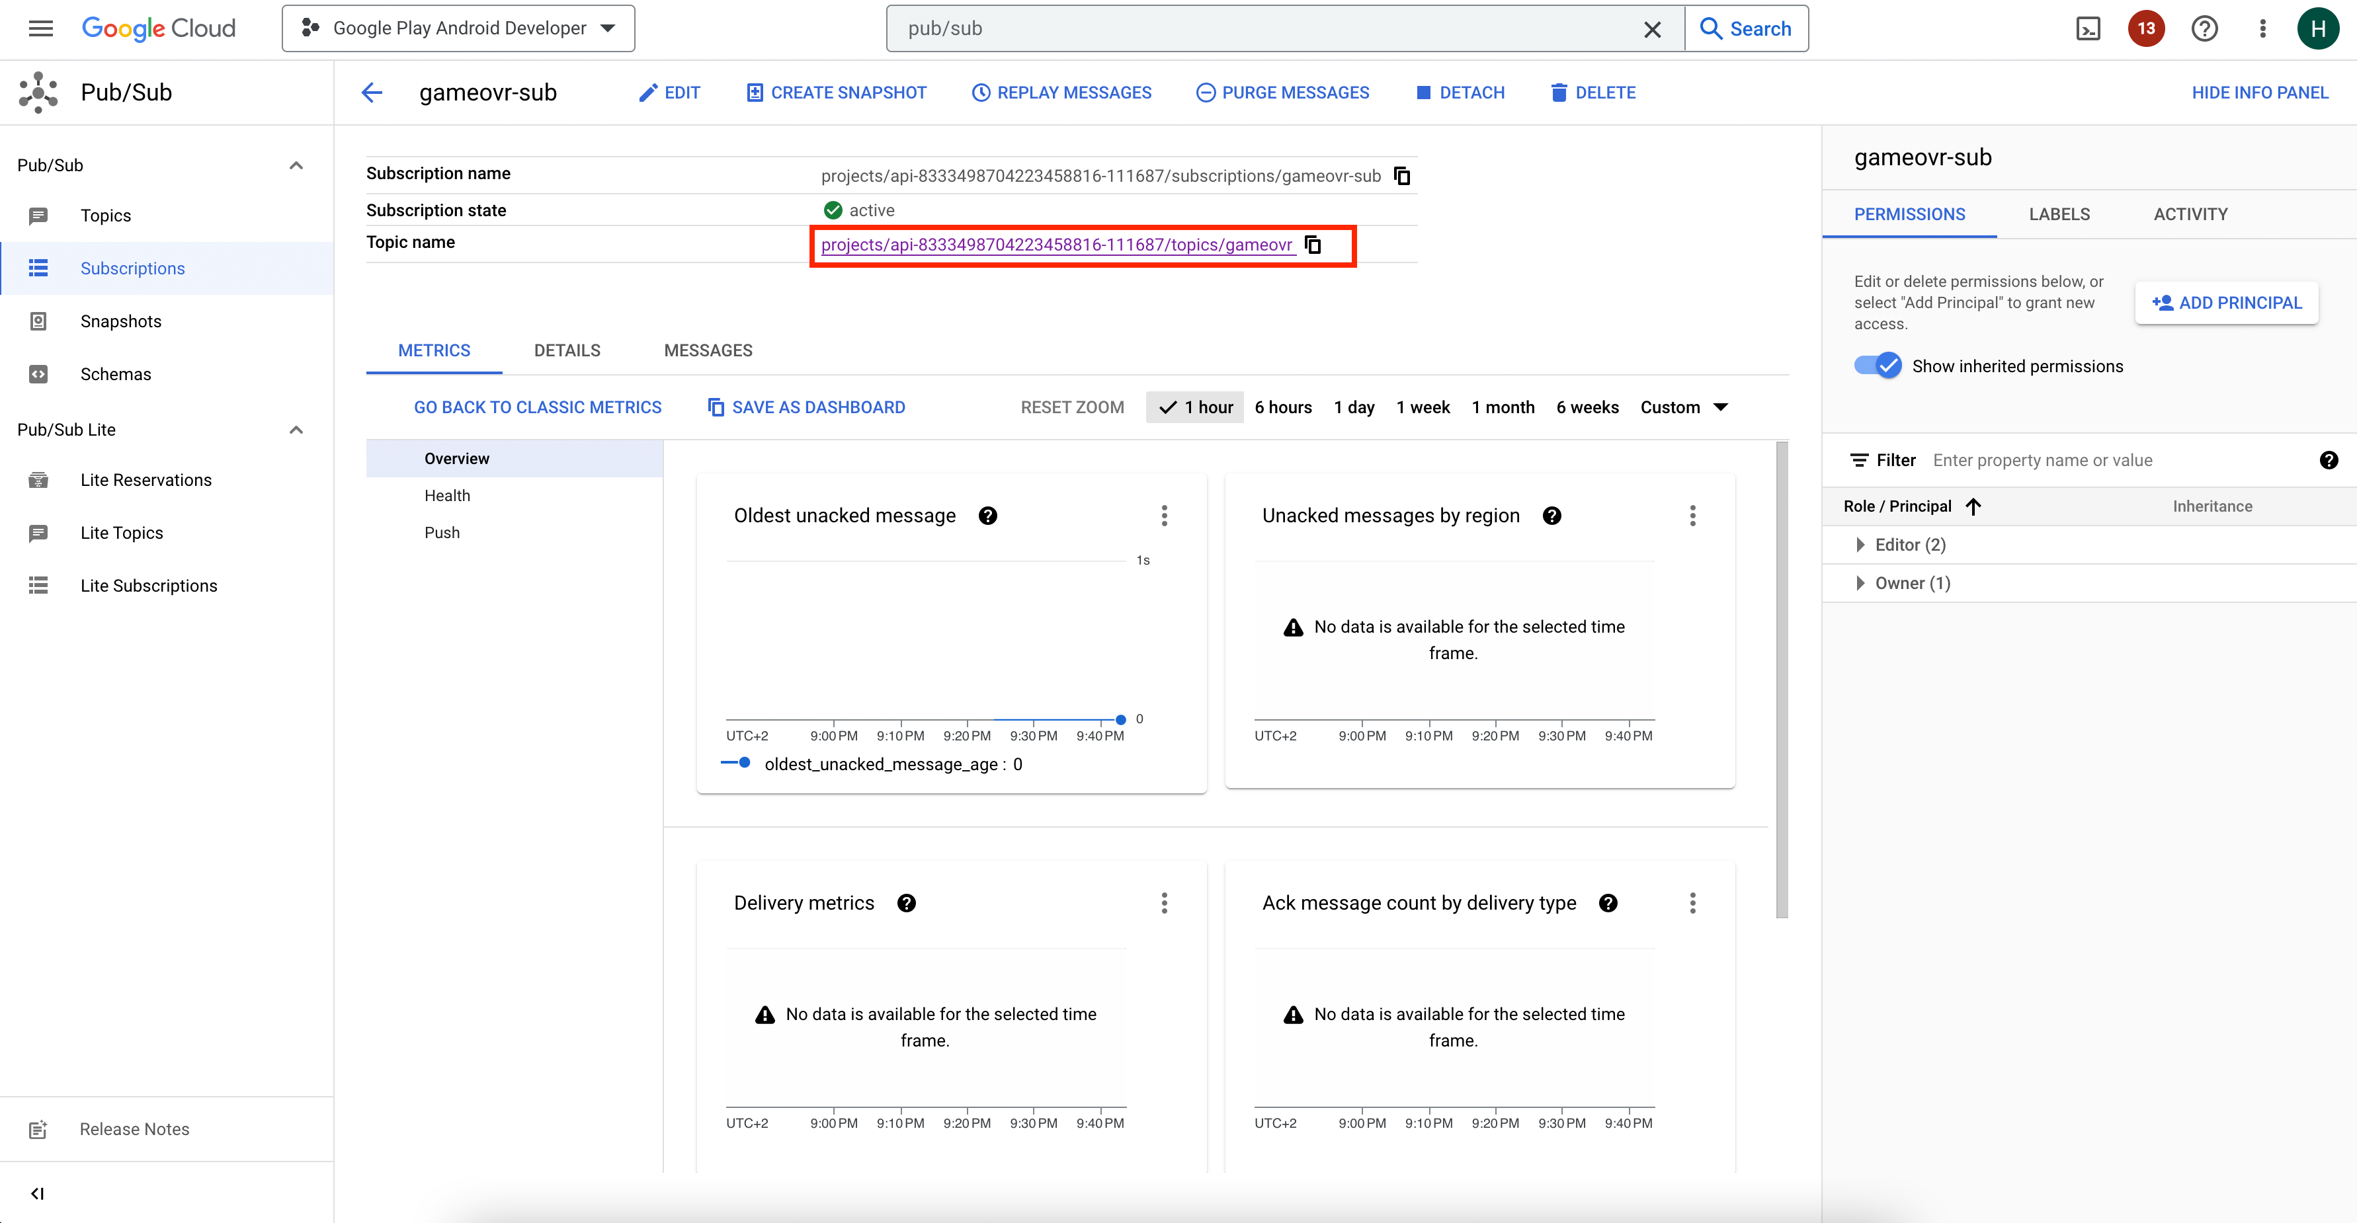This screenshot has width=2357, height=1223.
Task: Select the 1 month time range
Action: point(1503,408)
